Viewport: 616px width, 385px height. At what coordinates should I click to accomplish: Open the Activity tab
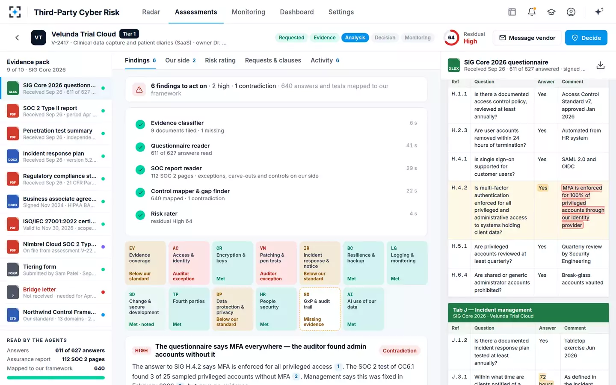[325, 60]
